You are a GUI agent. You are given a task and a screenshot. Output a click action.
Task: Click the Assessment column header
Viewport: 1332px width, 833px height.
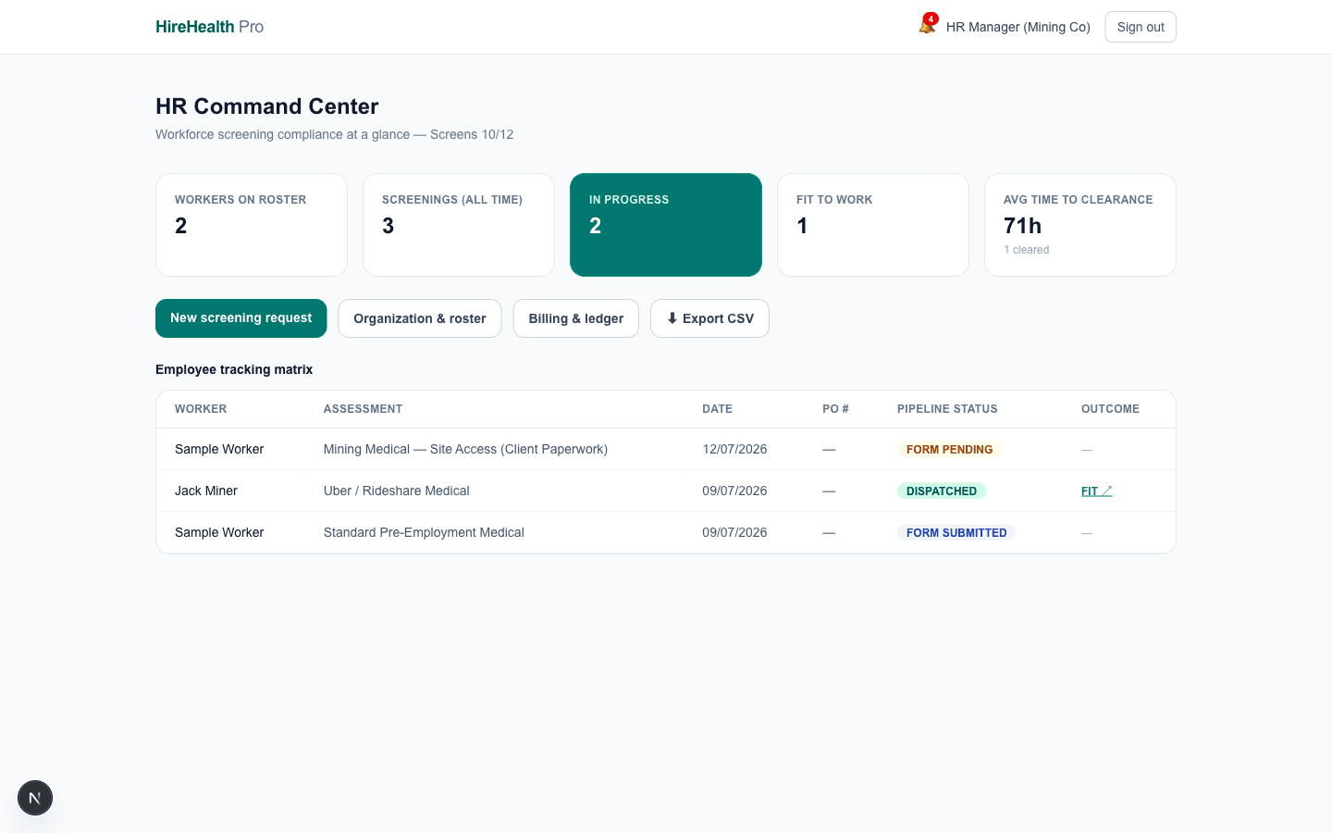(x=363, y=409)
